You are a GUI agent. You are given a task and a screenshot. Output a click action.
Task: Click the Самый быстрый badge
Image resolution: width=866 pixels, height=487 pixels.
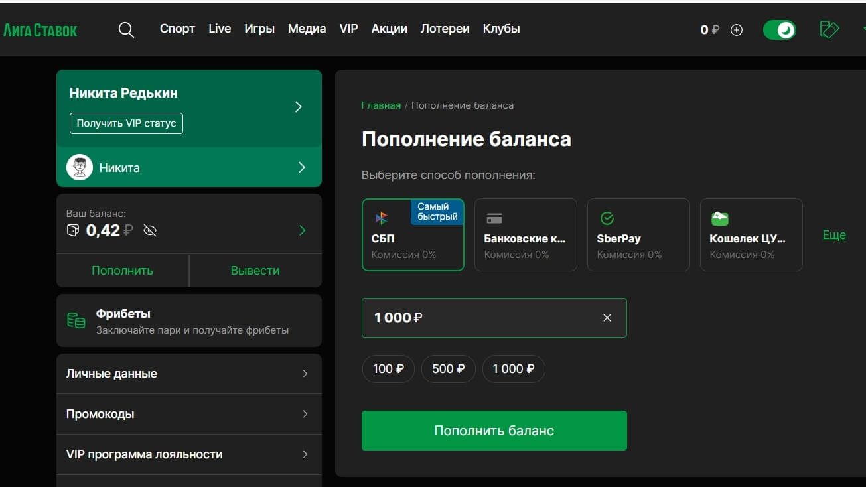(437, 212)
